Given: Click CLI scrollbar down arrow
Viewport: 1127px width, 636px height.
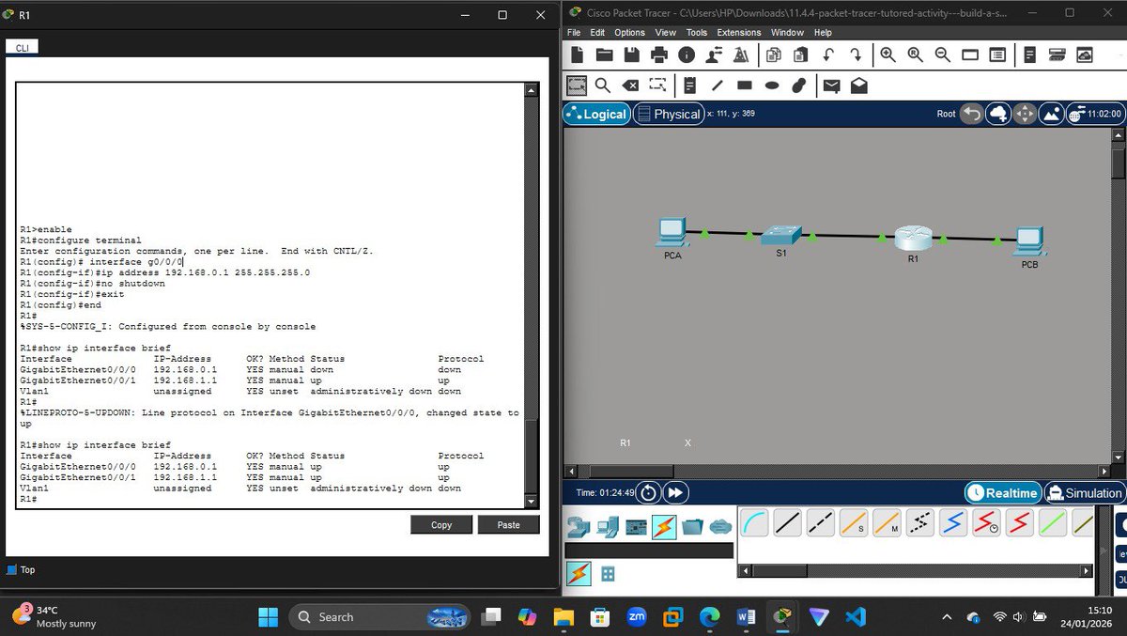Looking at the screenshot, I should (x=532, y=501).
